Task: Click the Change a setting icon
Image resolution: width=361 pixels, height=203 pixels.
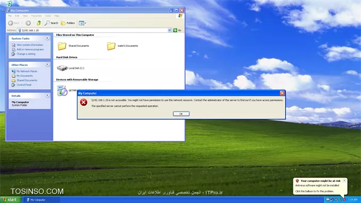Action: tap(14, 54)
